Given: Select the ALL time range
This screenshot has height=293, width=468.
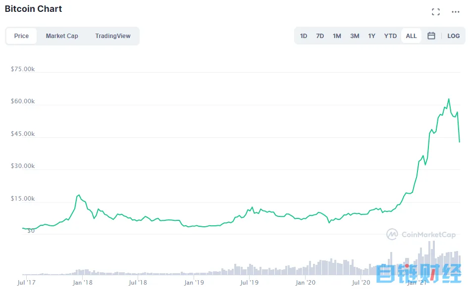Looking at the screenshot, I should pos(411,36).
